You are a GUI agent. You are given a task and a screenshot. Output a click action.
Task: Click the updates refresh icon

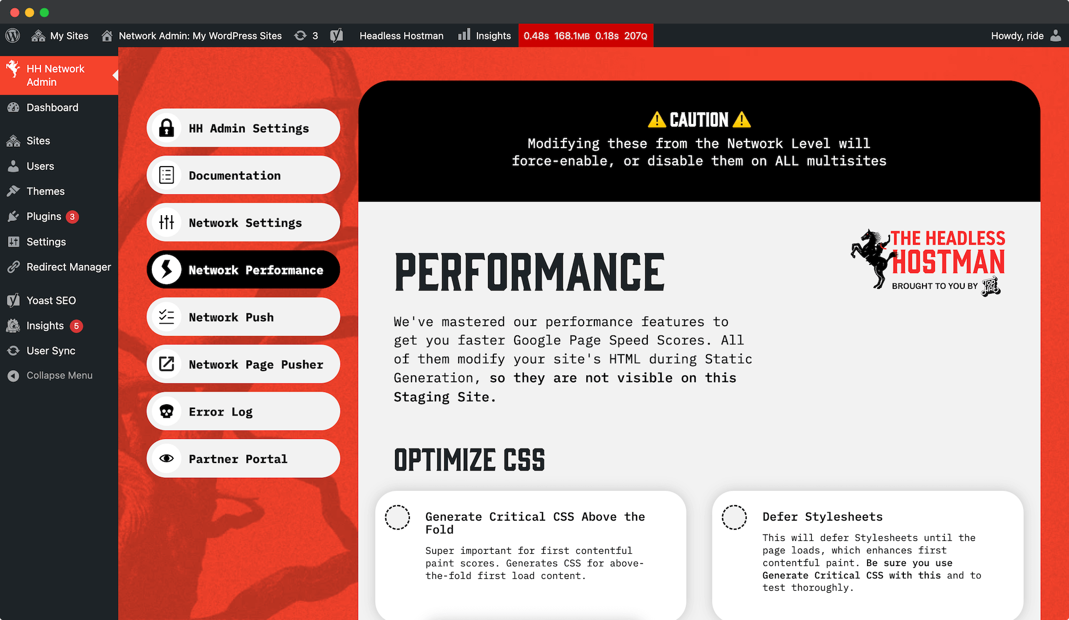300,36
